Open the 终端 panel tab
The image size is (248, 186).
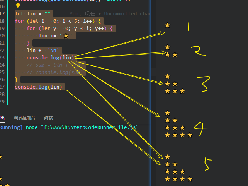point(49,118)
